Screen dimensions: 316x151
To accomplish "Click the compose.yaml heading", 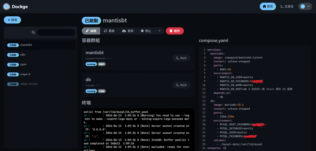I will 214,41.
